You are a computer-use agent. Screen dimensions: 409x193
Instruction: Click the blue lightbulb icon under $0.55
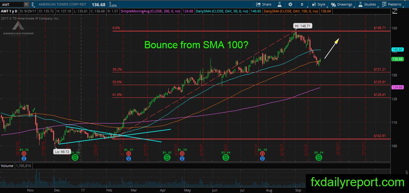click(23, 158)
